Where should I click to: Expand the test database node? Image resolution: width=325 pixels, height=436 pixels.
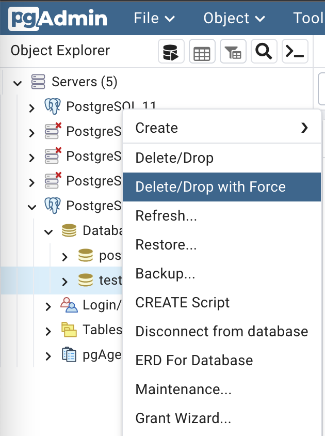pyautogui.click(x=64, y=282)
